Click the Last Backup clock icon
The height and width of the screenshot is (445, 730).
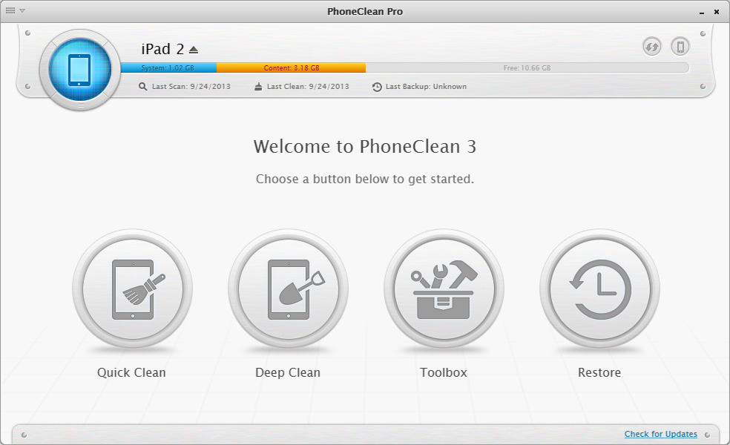[x=377, y=87]
